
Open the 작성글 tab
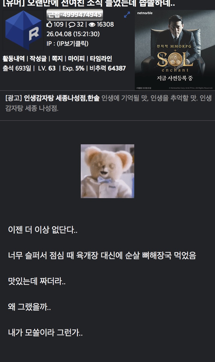click(38, 59)
